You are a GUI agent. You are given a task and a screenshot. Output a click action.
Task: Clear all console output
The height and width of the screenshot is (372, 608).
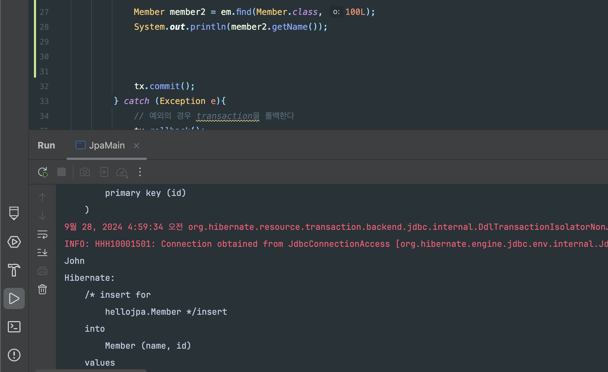[42, 289]
